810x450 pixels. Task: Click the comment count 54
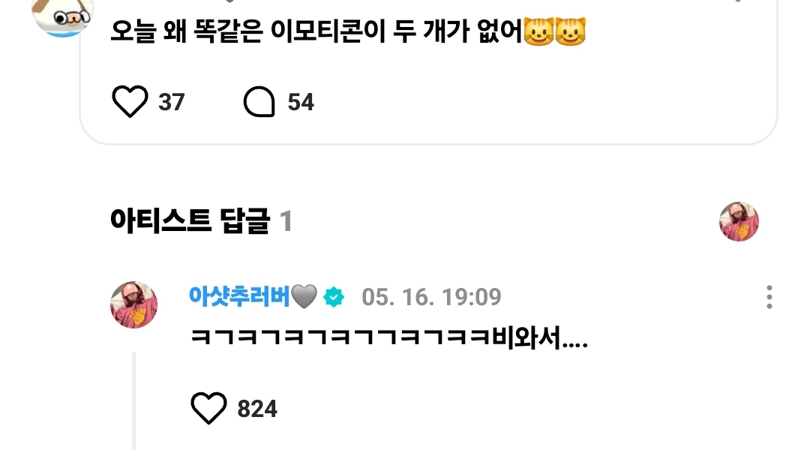pyautogui.click(x=301, y=102)
